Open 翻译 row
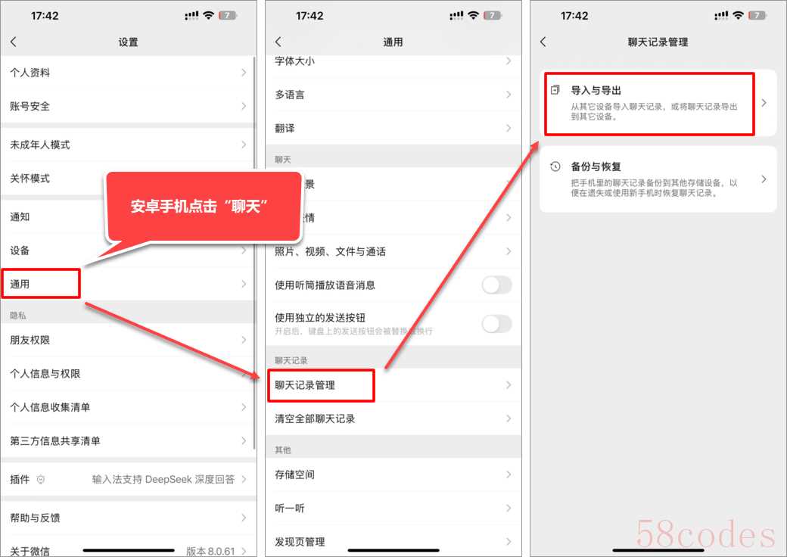Screen dimensions: 787x557 click(x=393, y=128)
